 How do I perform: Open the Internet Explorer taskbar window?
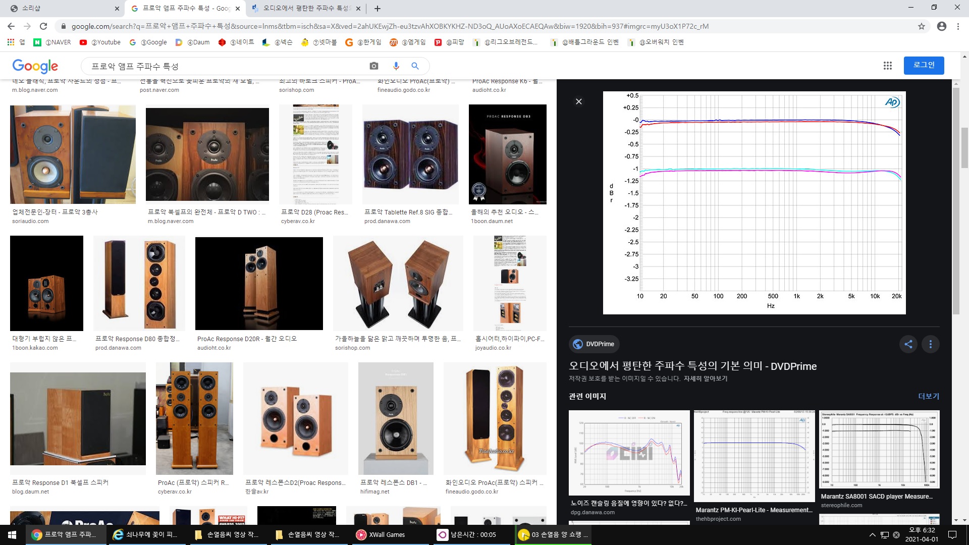pyautogui.click(x=147, y=535)
